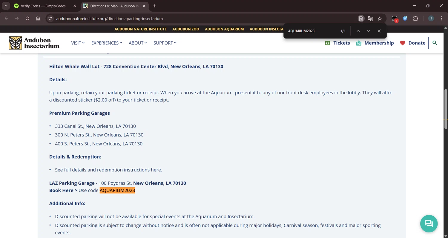Go to next find result

[369, 31]
